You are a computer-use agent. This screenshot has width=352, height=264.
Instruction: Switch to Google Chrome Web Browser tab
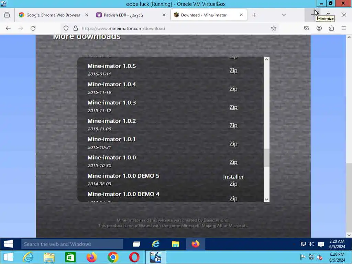click(x=54, y=15)
